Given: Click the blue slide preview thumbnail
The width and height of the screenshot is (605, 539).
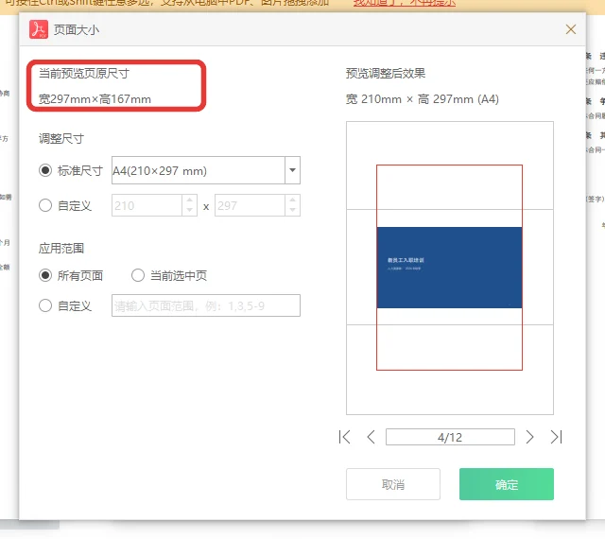Looking at the screenshot, I should [x=449, y=268].
